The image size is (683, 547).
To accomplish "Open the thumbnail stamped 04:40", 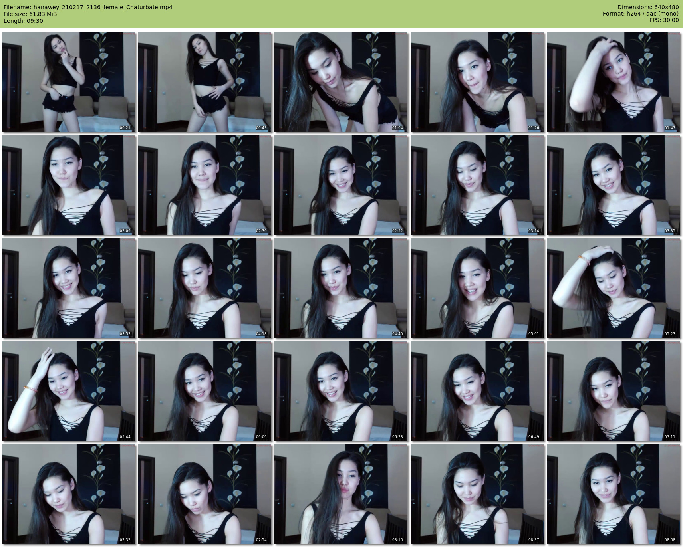I will click(341, 288).
